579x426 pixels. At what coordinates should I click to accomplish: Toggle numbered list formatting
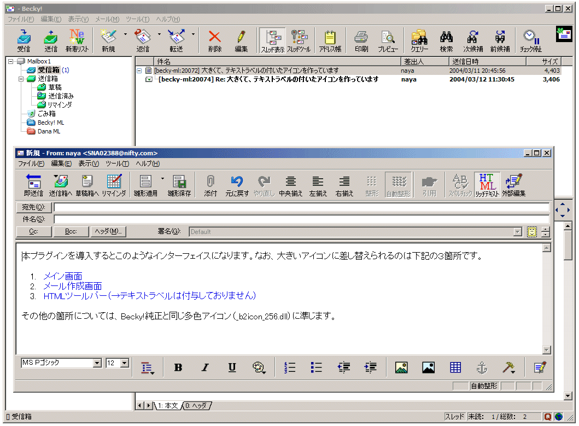pos(290,367)
